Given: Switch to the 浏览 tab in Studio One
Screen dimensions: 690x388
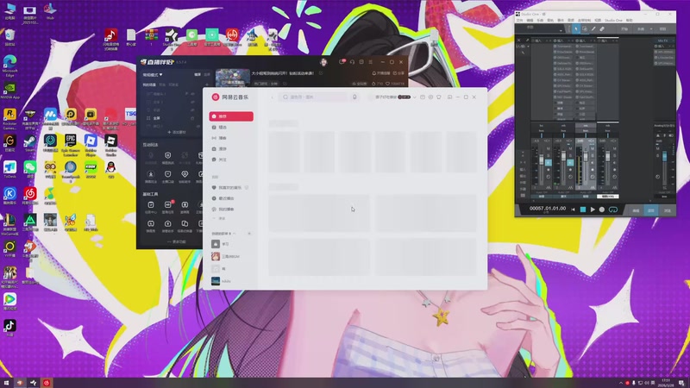Looking at the screenshot, I should [x=667, y=210].
